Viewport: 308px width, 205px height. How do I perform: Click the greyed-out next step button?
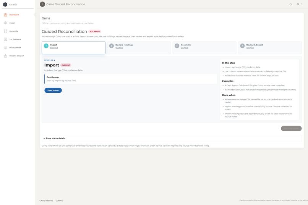291,128
